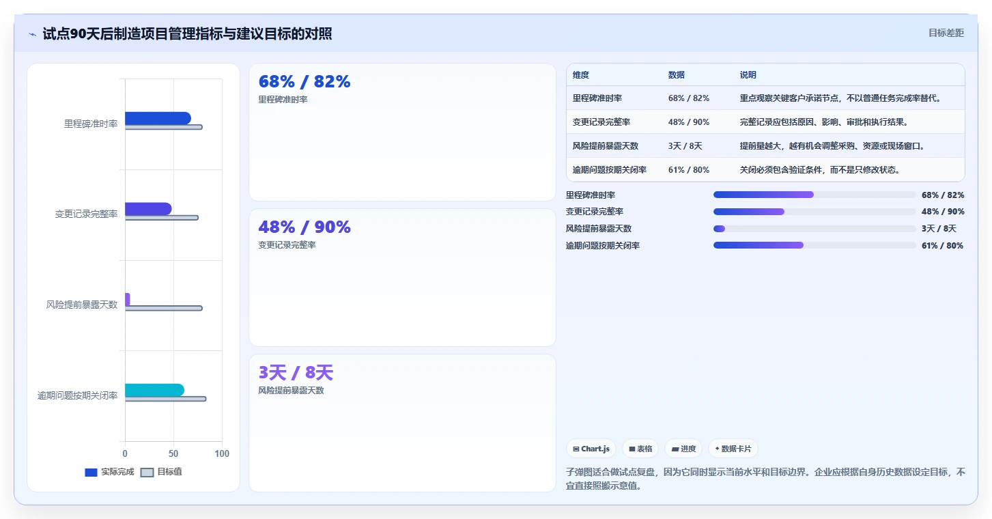Click the 说明 table column header
Image resolution: width=992 pixels, height=519 pixels.
click(x=748, y=75)
